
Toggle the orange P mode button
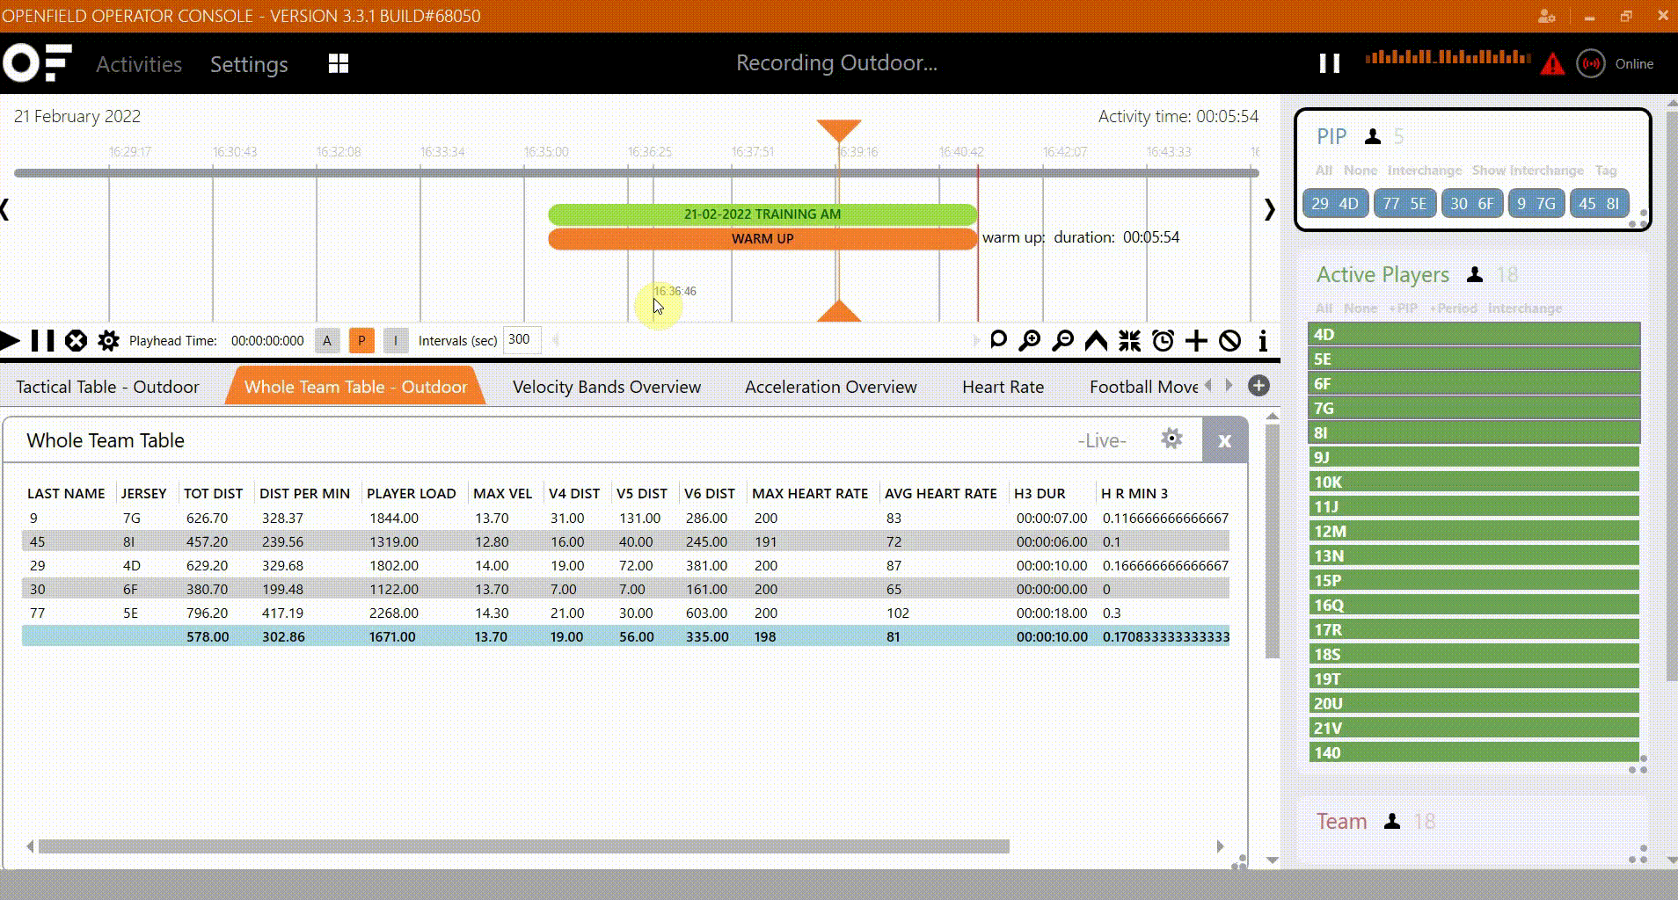click(x=361, y=341)
